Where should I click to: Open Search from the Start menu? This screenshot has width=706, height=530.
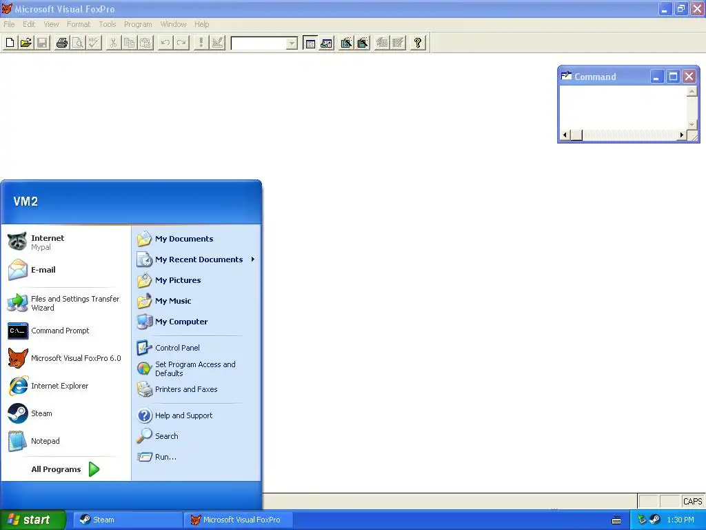196,436
